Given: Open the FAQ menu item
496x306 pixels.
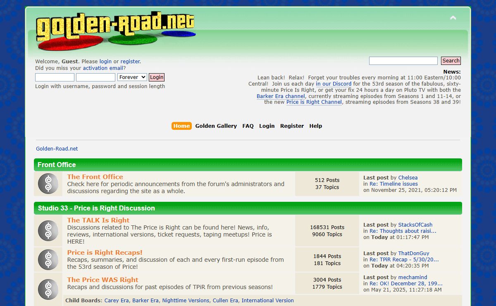Looking at the screenshot, I should click(248, 126).
